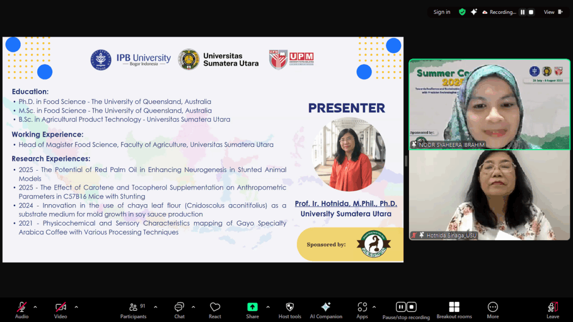The image size is (573, 322).
Task: Click the green encryption shield icon
Action: tap(462, 12)
